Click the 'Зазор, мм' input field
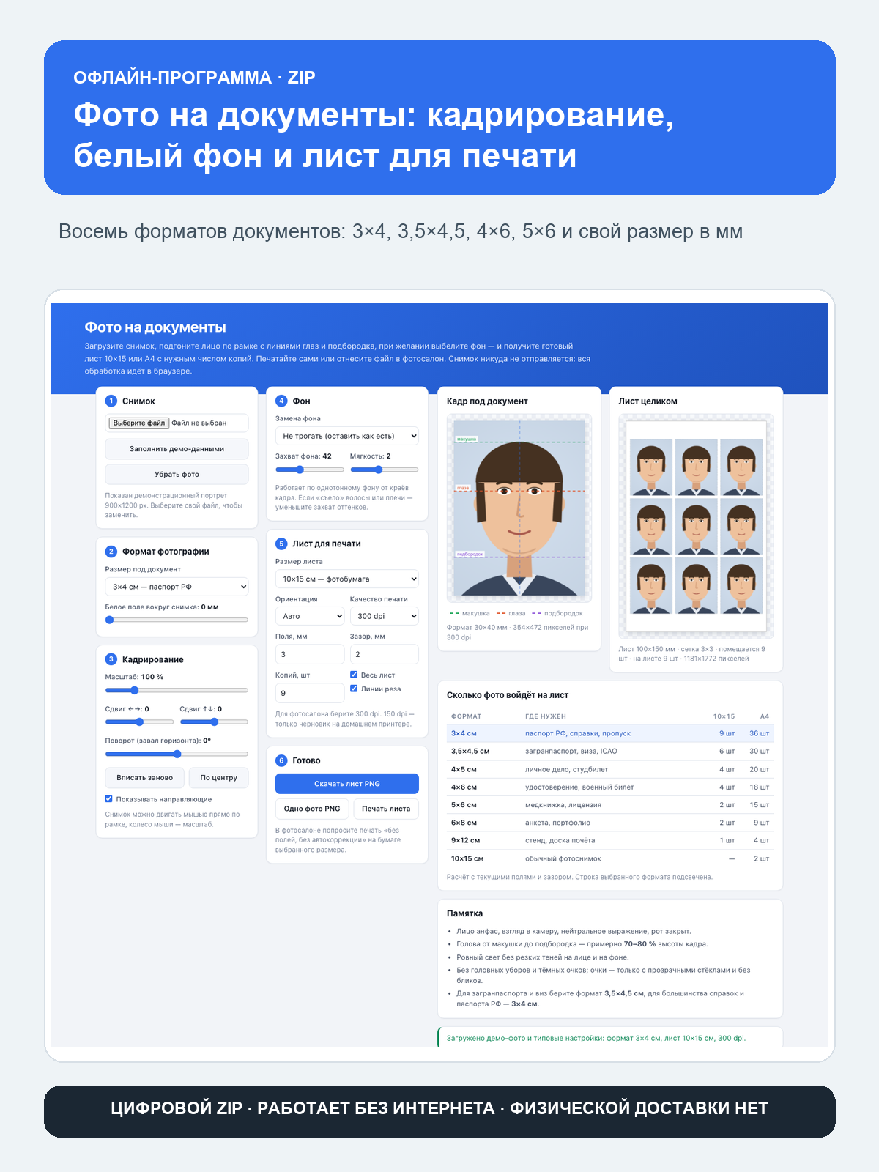This screenshot has height=1172, width=879. pyautogui.click(x=385, y=654)
